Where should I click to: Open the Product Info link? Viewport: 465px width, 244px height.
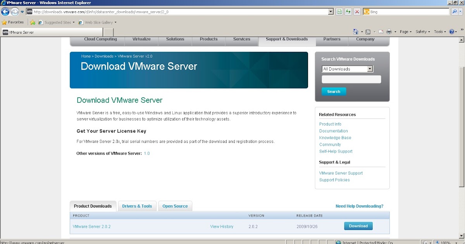tap(330, 124)
